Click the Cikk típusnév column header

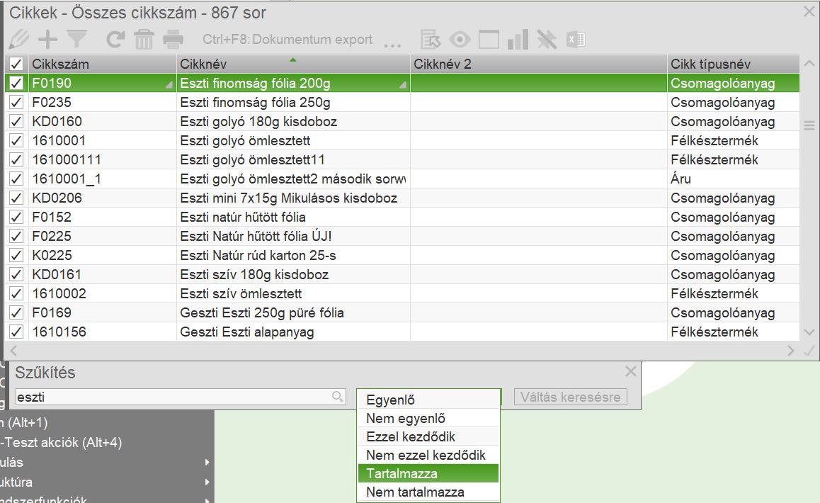tap(733, 64)
